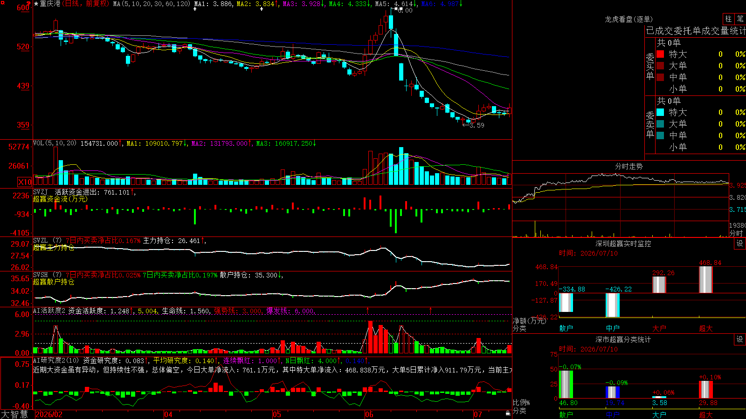
Task: Click the 近期大资金虽有异动 commentary line
Action: coord(272,370)
